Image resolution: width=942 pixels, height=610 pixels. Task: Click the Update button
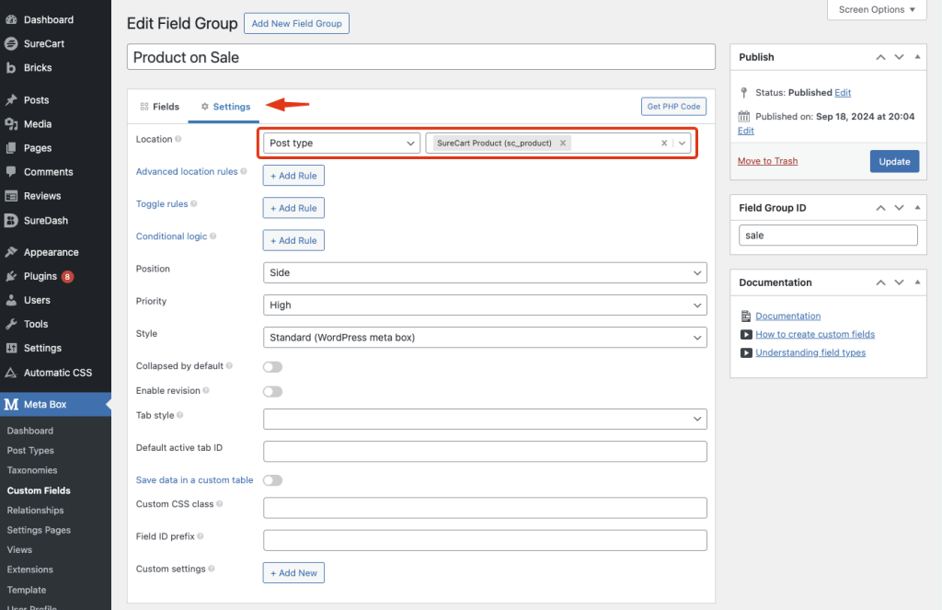(894, 161)
